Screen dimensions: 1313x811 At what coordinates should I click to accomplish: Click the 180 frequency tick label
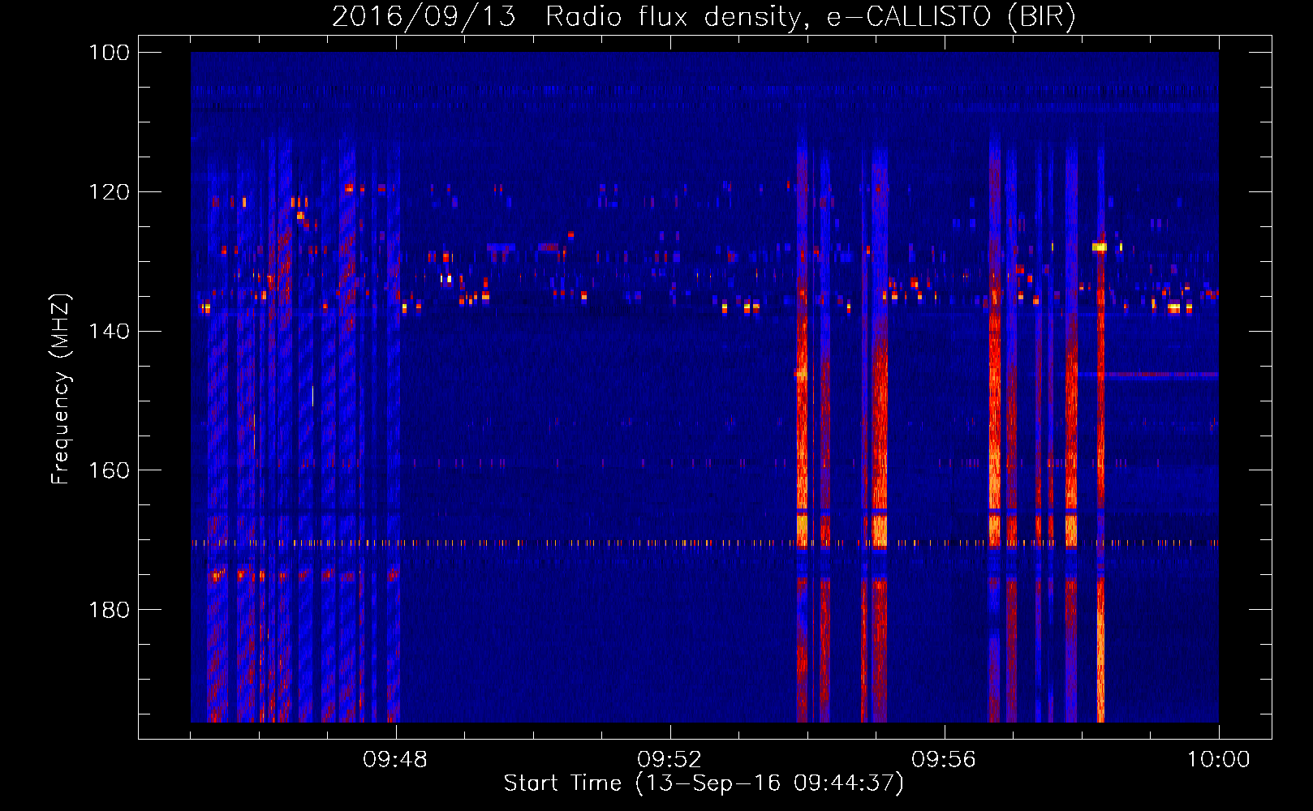(x=110, y=610)
